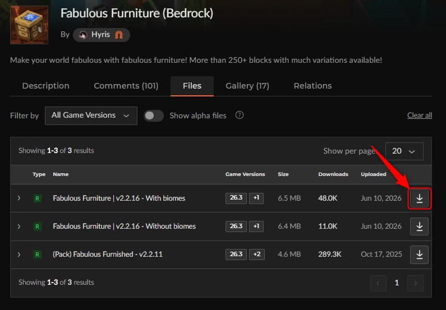The image size is (446, 310).
Task: Click the R release icon for With biomes
Action: (37, 198)
